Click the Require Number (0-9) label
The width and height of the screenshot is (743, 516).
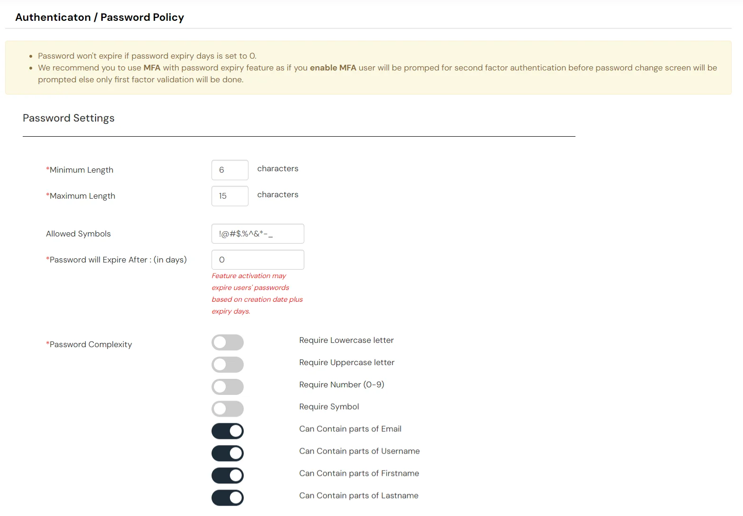[342, 385]
